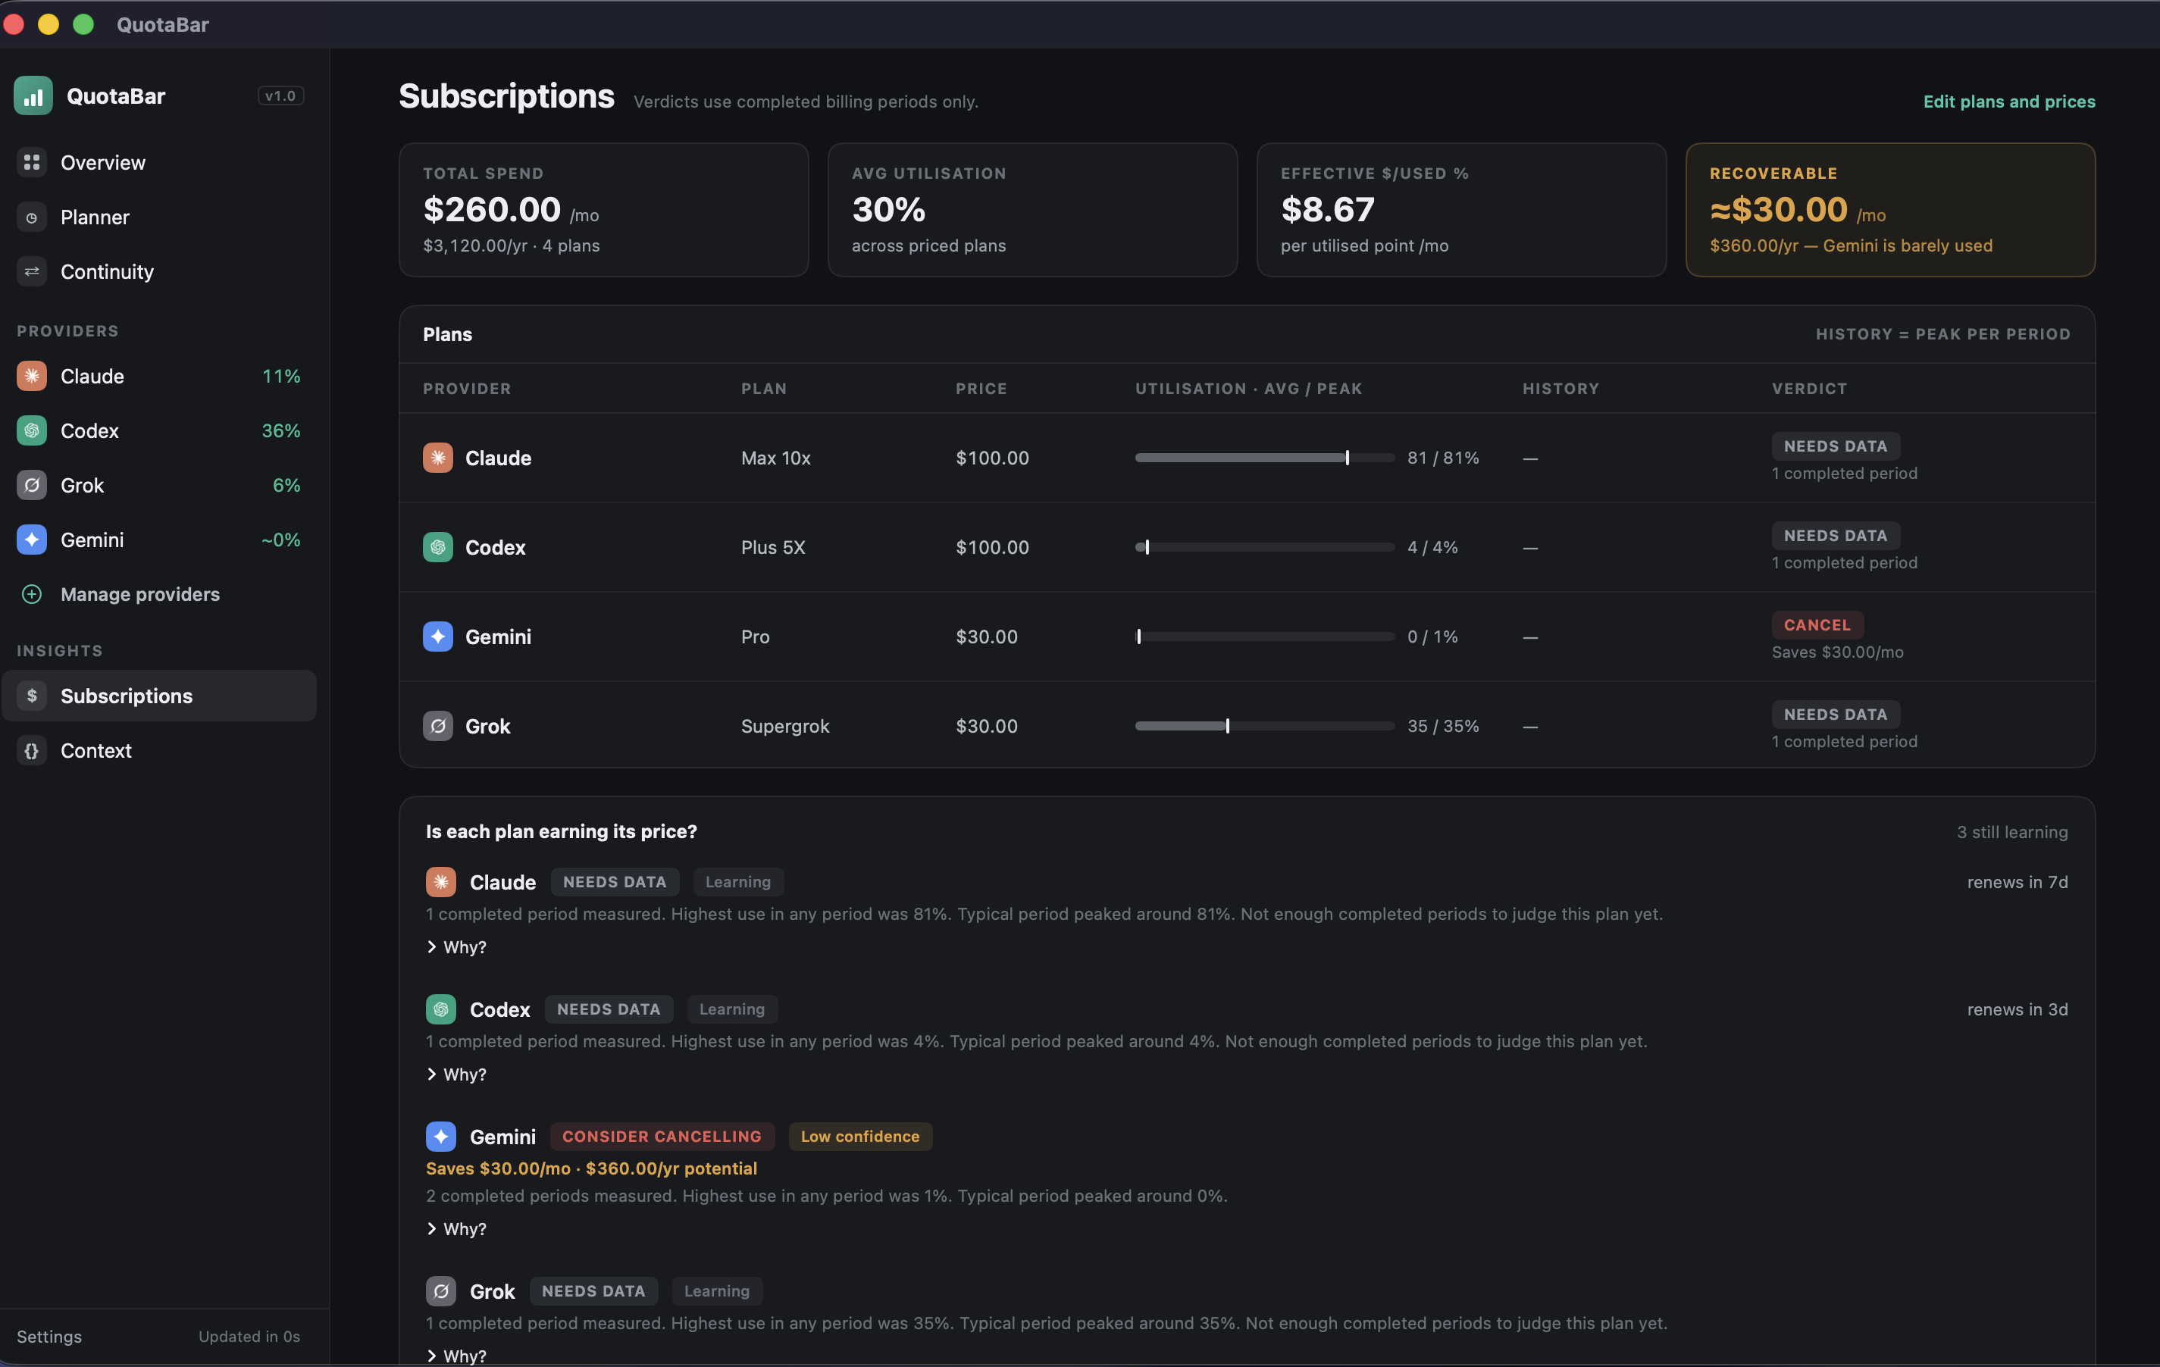Click Gemini ~0% usage in sidebar

[x=280, y=539]
